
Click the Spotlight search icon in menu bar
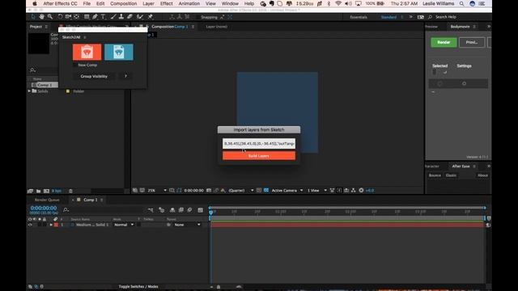(x=461, y=3)
